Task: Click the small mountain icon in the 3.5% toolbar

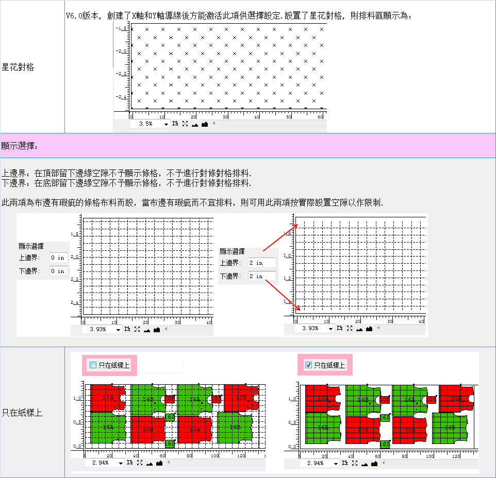Action: [194, 124]
